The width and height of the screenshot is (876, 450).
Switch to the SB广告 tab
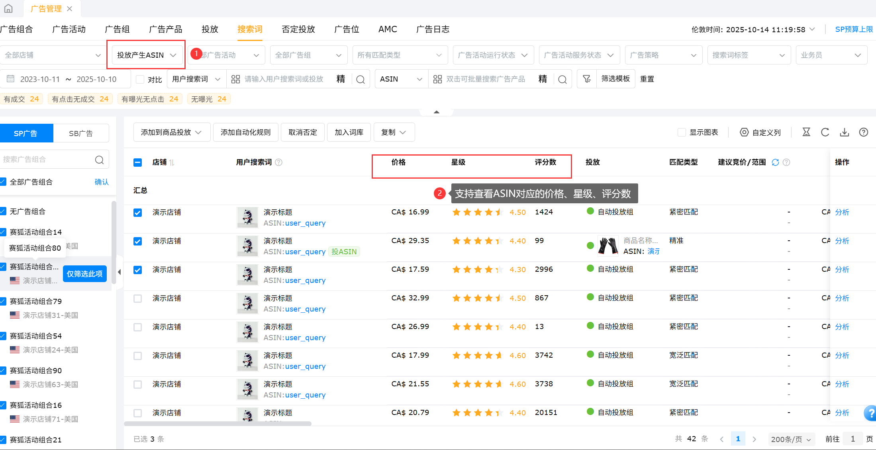tap(81, 133)
